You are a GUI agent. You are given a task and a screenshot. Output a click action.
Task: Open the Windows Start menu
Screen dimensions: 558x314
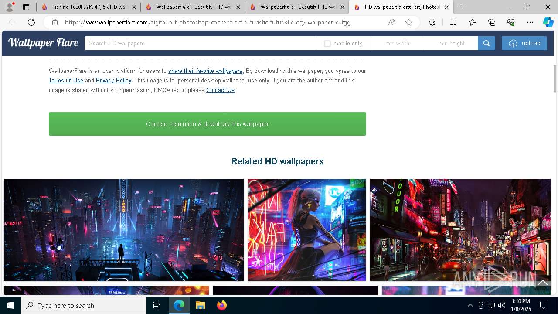10,305
